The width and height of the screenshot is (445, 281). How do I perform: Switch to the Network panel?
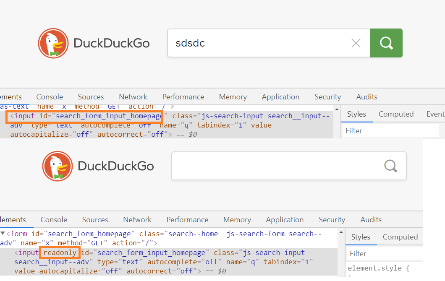coord(133,96)
